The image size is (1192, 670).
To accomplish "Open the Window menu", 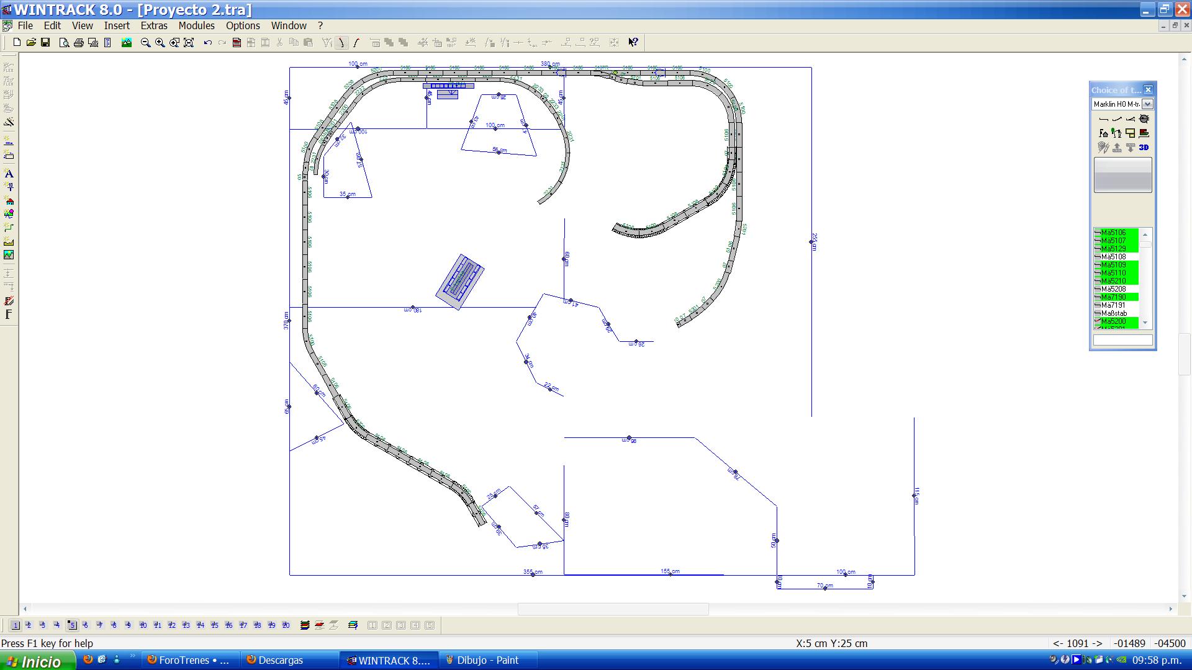I will 289,25.
